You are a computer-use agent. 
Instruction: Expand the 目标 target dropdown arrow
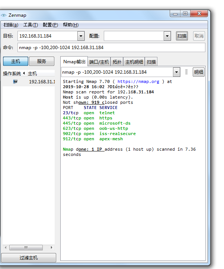(x=81, y=36)
